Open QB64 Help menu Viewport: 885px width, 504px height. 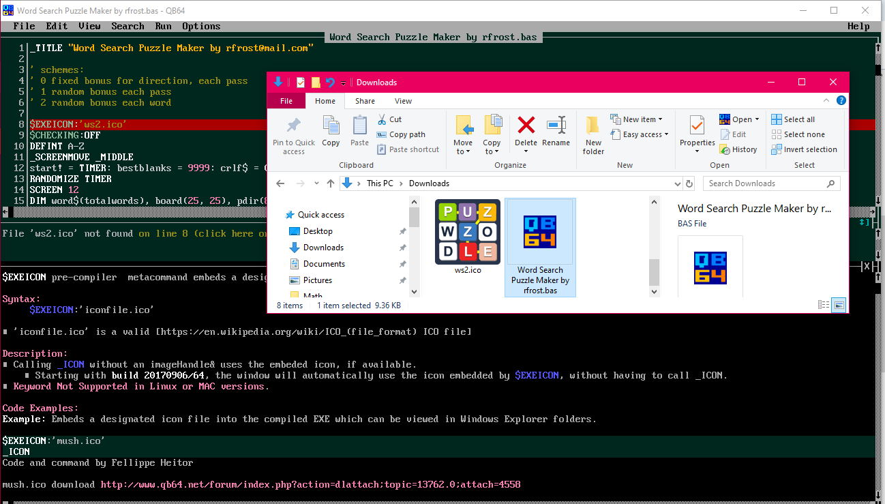tap(858, 26)
